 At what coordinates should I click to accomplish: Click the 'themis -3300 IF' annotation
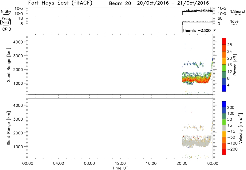tap(199, 30)
